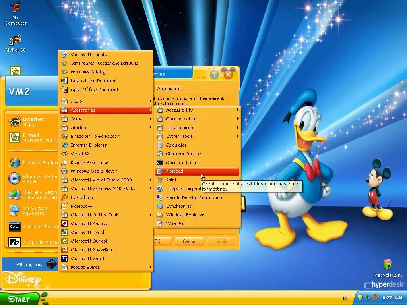Viewport: 407px width, 305px height.
Task: Open pinned E-mail Microsoft Outlook entry
Action: [33, 137]
